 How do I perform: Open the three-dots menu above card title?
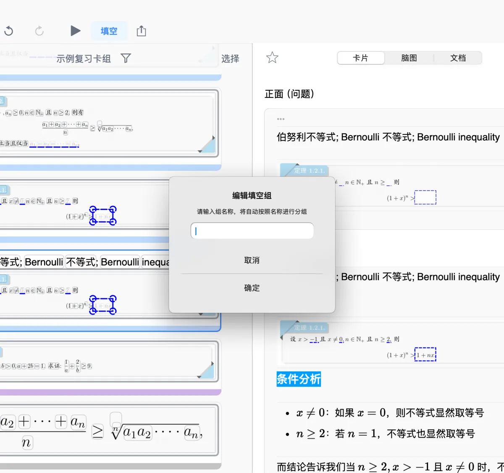281,119
